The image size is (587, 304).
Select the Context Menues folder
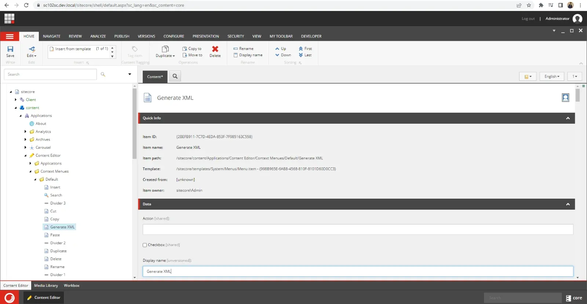54,171
